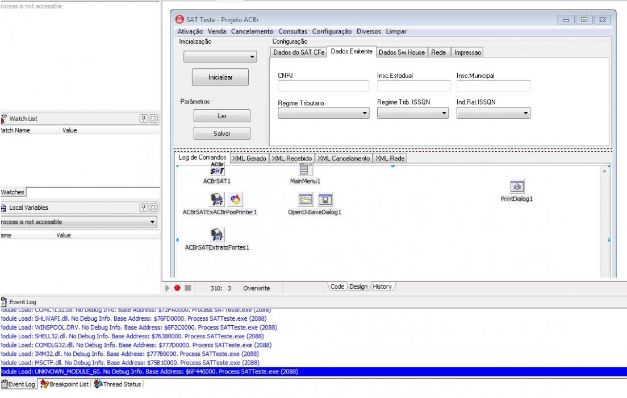
Task: Click the ACBrSATExtratoESCPOS printer SAT icon
Action: [x=217, y=200]
